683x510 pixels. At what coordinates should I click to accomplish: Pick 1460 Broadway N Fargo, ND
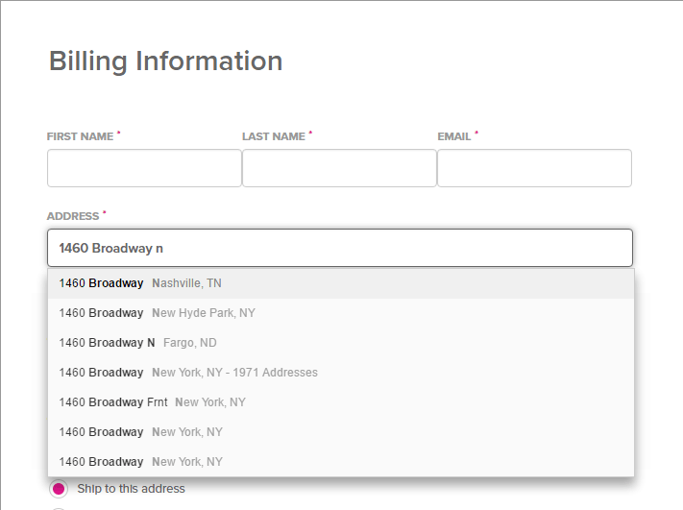pos(341,343)
